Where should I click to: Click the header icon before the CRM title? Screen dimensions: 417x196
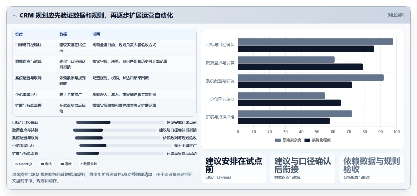click(15, 16)
